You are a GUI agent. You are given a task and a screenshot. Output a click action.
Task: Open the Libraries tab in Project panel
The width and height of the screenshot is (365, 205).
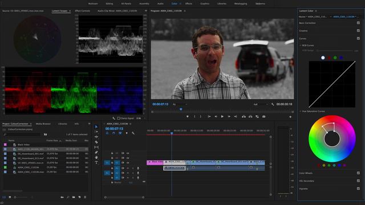62,124
